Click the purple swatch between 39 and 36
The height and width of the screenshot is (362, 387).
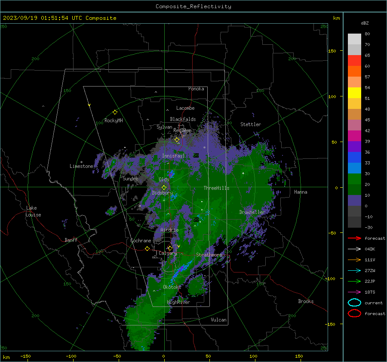pos(354,146)
